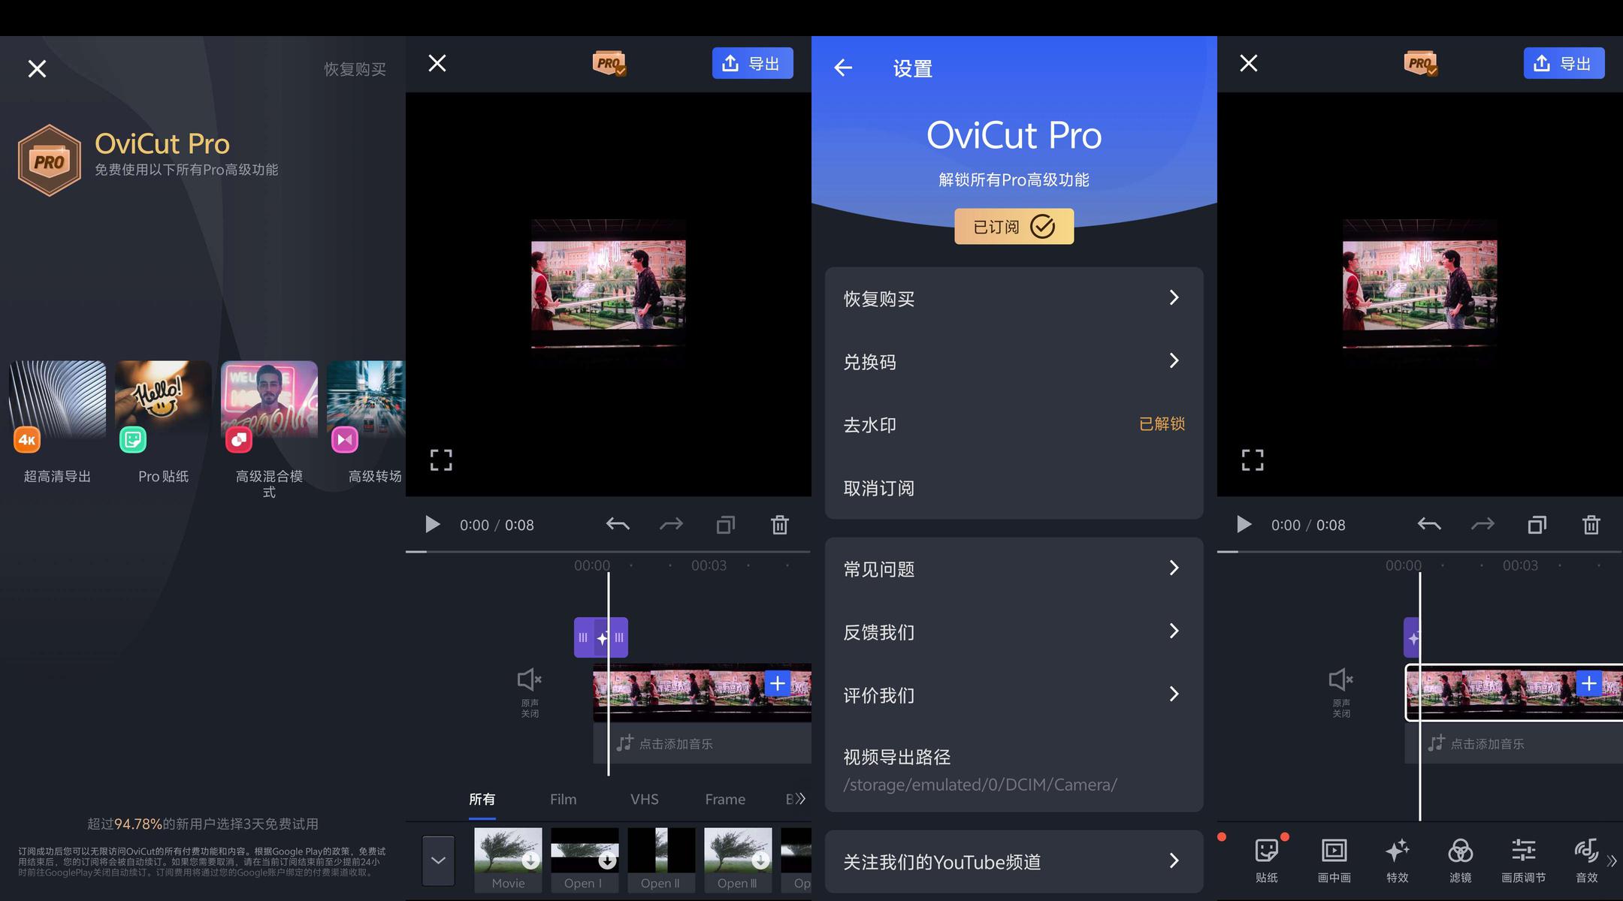Open 关注我们的YouTube频道 row
The height and width of the screenshot is (901, 1623).
(1014, 861)
